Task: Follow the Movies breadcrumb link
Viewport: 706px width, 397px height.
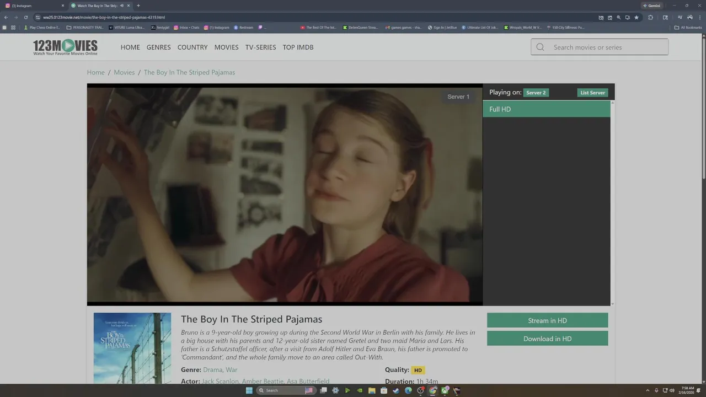Action: [124, 72]
